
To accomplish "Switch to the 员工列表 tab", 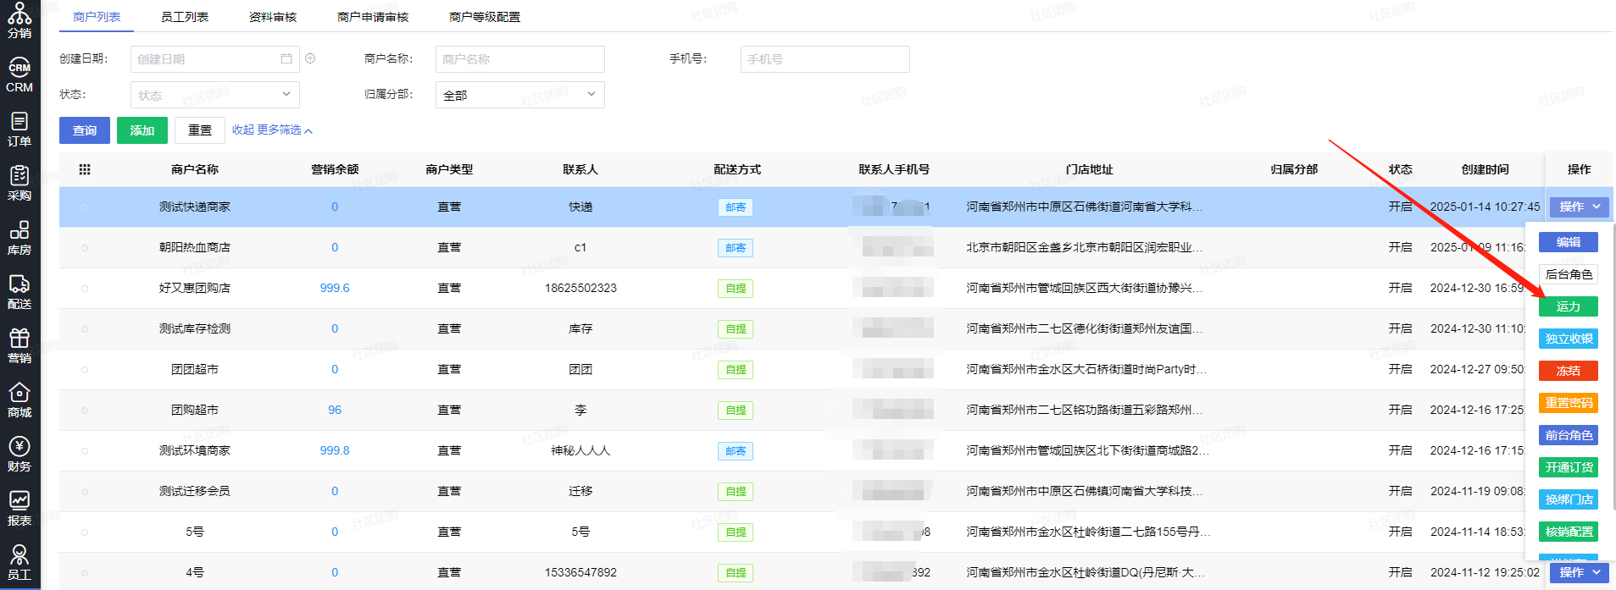I will (x=185, y=17).
